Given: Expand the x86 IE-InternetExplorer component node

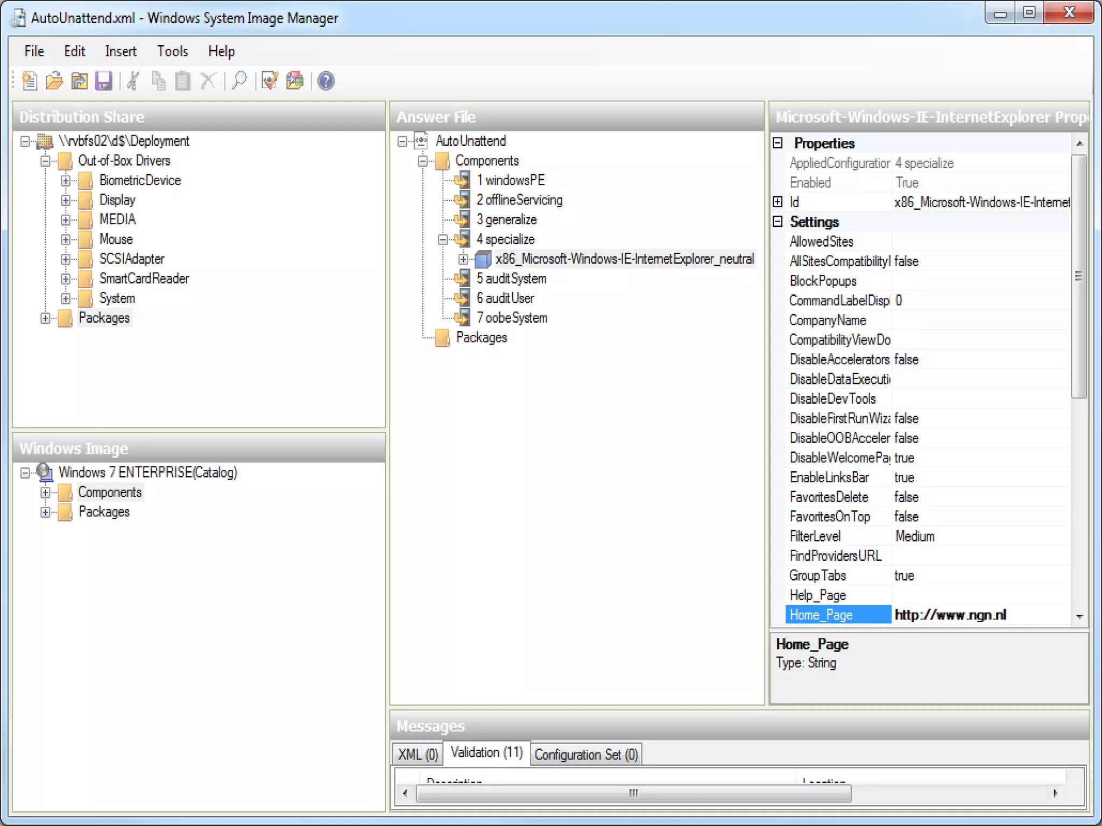Looking at the screenshot, I should pos(463,259).
